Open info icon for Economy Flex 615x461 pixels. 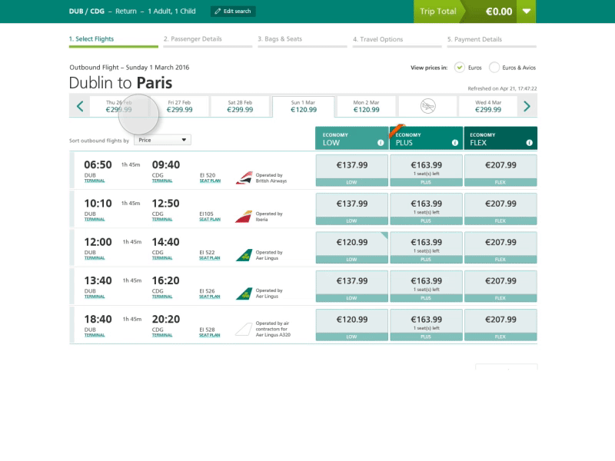[529, 143]
